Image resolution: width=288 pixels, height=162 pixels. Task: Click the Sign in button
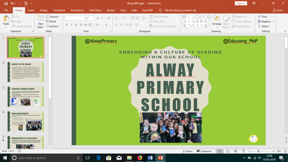[x=240, y=3]
